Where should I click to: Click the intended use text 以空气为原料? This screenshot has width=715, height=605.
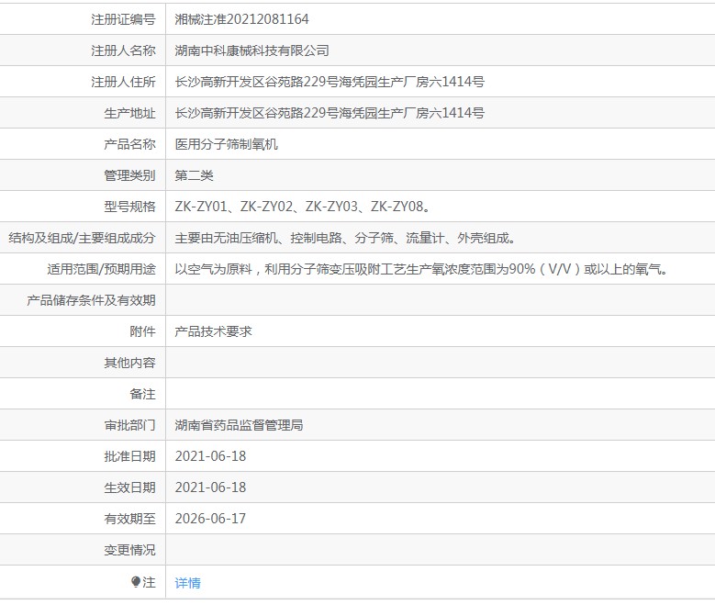pyautogui.click(x=422, y=269)
